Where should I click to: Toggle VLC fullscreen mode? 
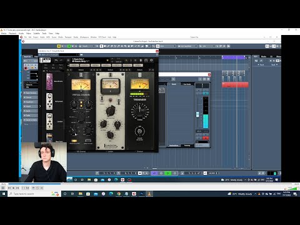pos(23,188)
